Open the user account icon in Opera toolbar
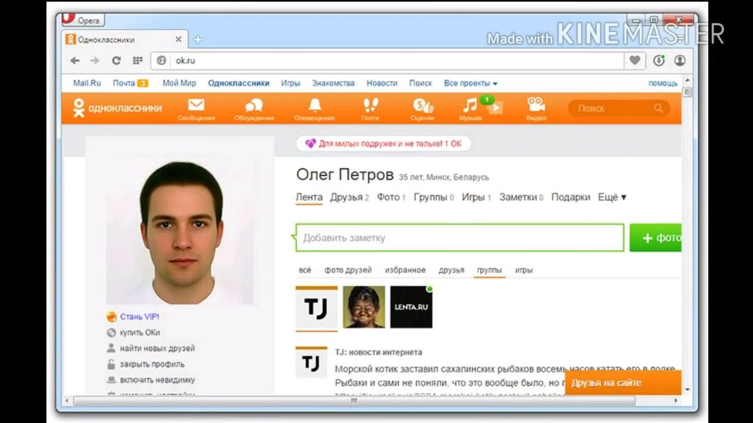 pos(680,61)
